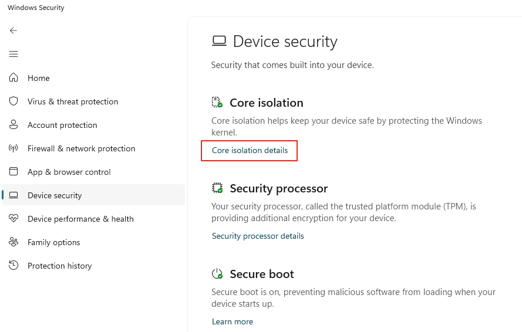Click the Core isolation chip icon
This screenshot has width=522, height=332.
tap(217, 103)
